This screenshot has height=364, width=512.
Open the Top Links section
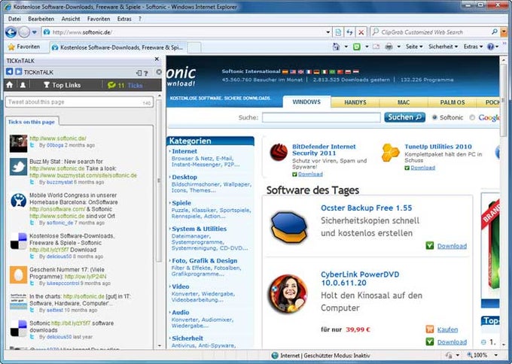(62, 85)
